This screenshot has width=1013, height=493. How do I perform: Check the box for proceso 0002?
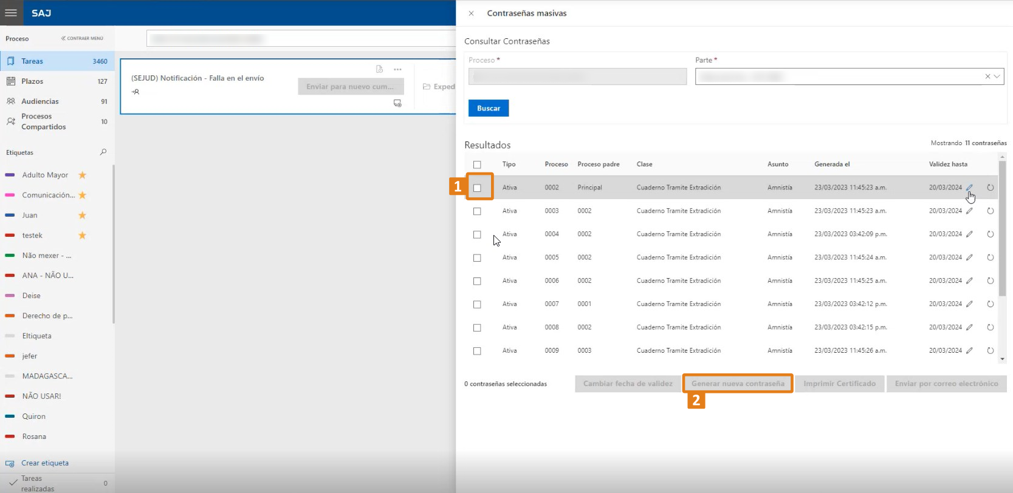[x=477, y=188]
